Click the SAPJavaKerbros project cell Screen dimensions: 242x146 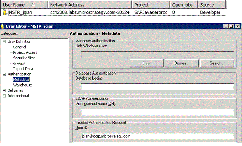151,12
